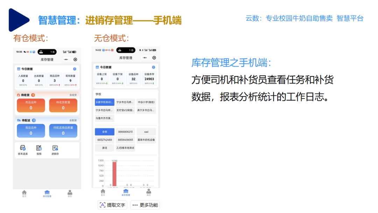Click the help icon in the 无仓模式 phone's 今日数据 card
This screenshot has width=378, height=213.
coord(153,67)
